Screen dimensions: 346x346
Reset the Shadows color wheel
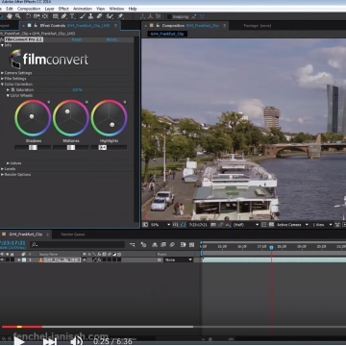[49, 102]
